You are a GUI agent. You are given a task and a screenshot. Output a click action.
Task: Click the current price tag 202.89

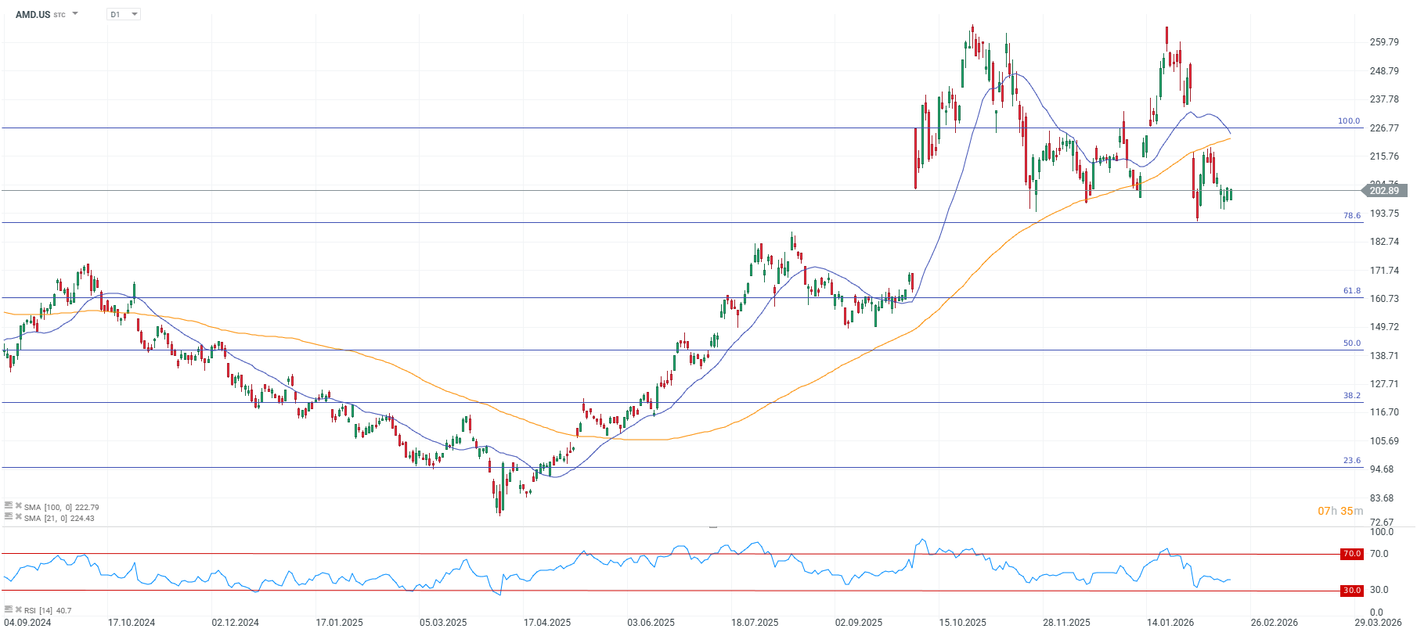pos(1385,191)
